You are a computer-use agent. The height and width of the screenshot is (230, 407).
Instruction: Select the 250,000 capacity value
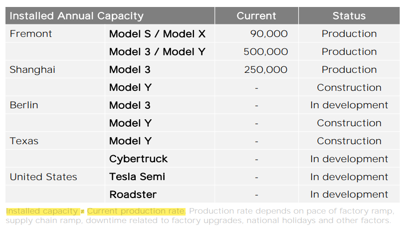265,70
